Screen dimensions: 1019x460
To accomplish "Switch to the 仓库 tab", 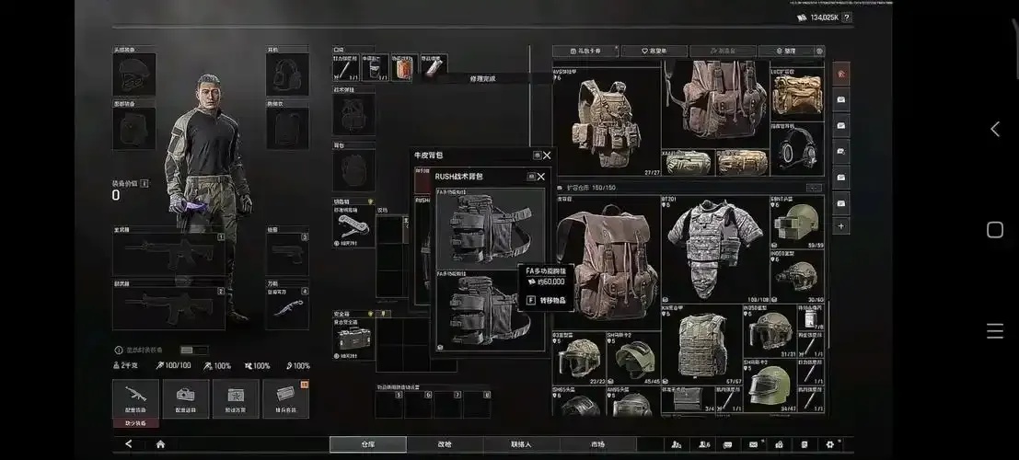I will pyautogui.click(x=368, y=444).
